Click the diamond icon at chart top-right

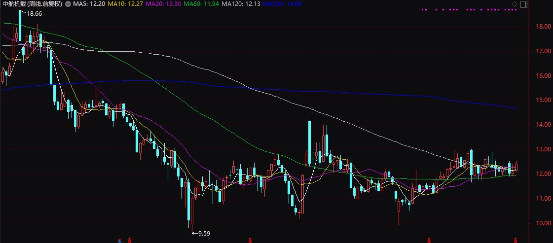coord(515,4)
